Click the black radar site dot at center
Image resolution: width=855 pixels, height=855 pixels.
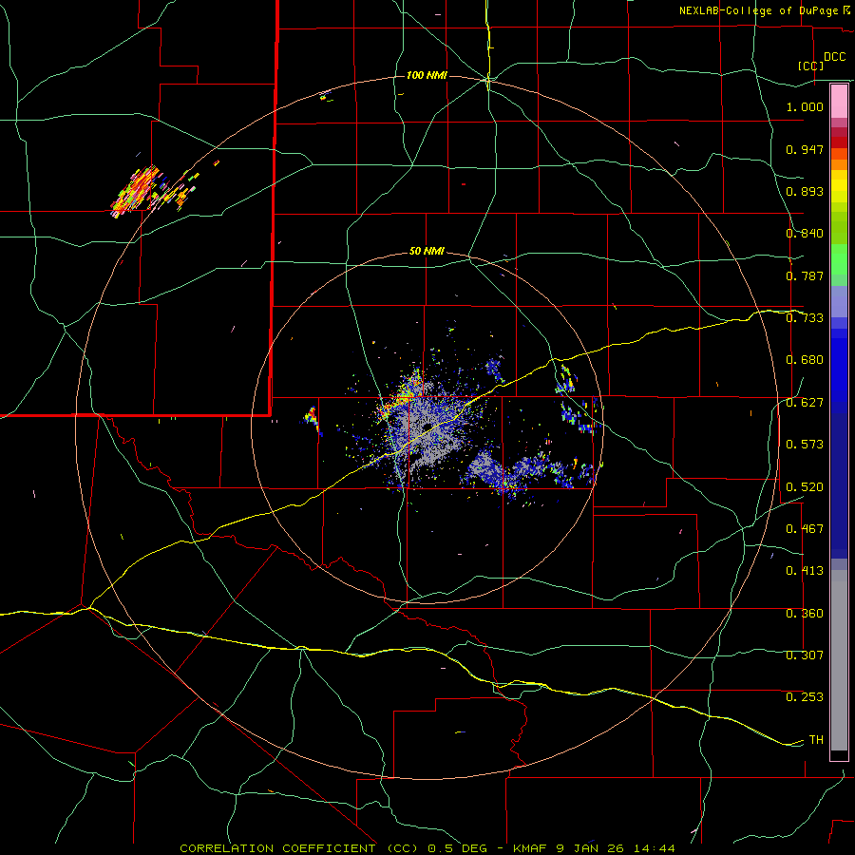pos(427,426)
